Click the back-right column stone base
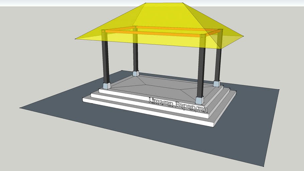The image size is (304, 171). click(216, 83)
